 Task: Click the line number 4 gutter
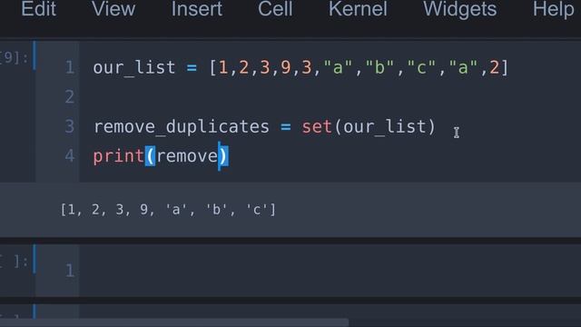coord(69,156)
